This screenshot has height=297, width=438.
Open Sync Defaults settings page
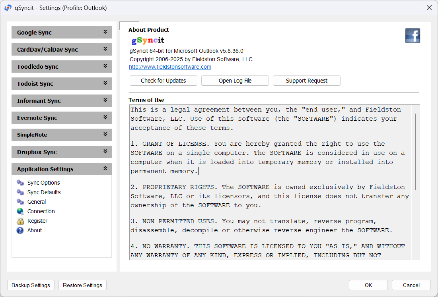[x=44, y=192]
